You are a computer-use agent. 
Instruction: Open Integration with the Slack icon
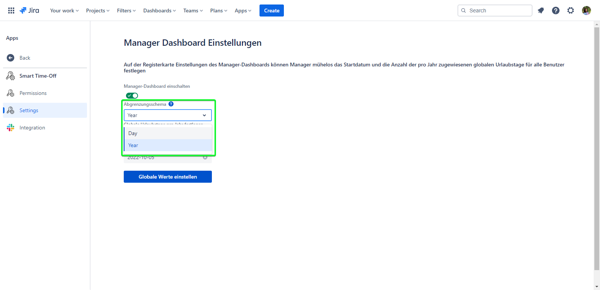click(32, 128)
